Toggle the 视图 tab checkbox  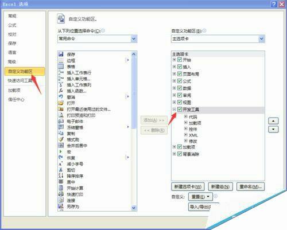180,102
